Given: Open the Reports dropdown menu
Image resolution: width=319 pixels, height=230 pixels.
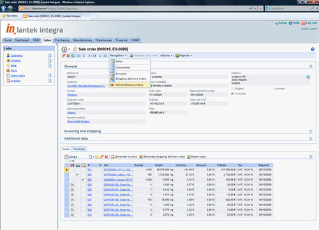Looking at the screenshot, I should (184, 56).
